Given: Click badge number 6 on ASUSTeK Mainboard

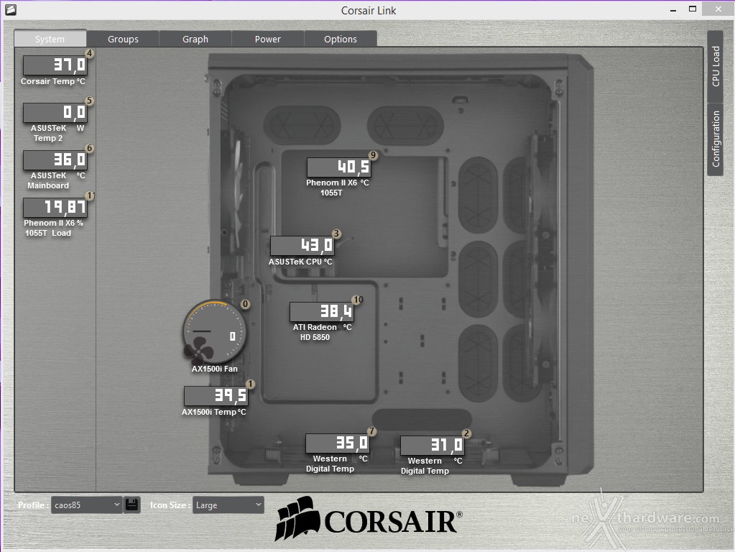Looking at the screenshot, I should click(x=89, y=148).
